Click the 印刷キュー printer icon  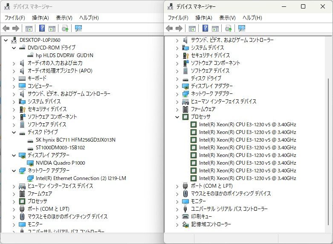(185, 217)
